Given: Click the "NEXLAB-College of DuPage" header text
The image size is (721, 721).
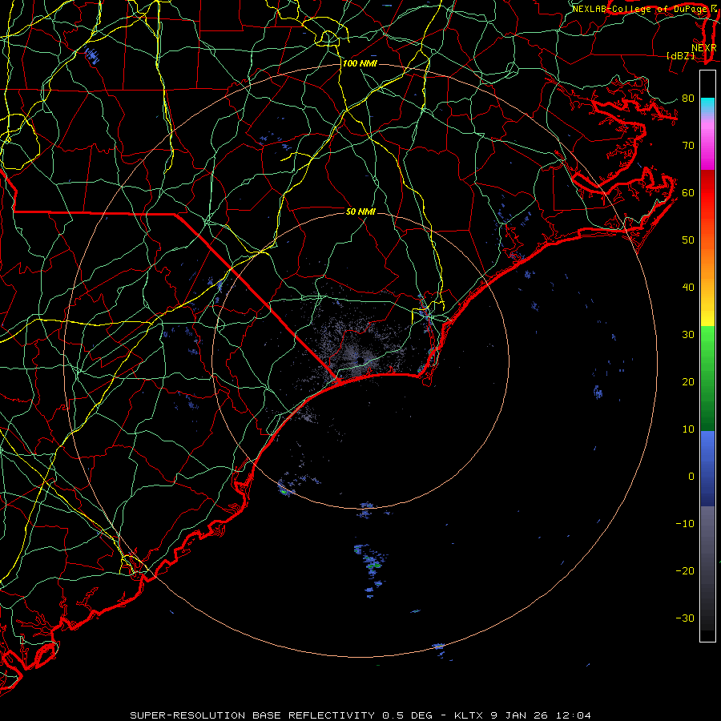Looking at the screenshot, I should coord(639,9).
